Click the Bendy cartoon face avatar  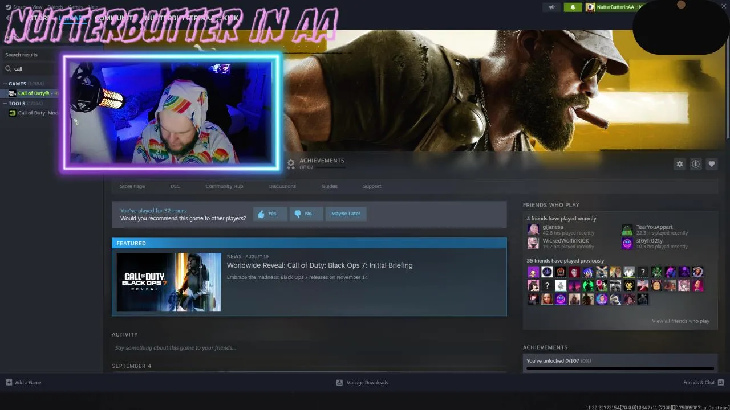point(629,285)
